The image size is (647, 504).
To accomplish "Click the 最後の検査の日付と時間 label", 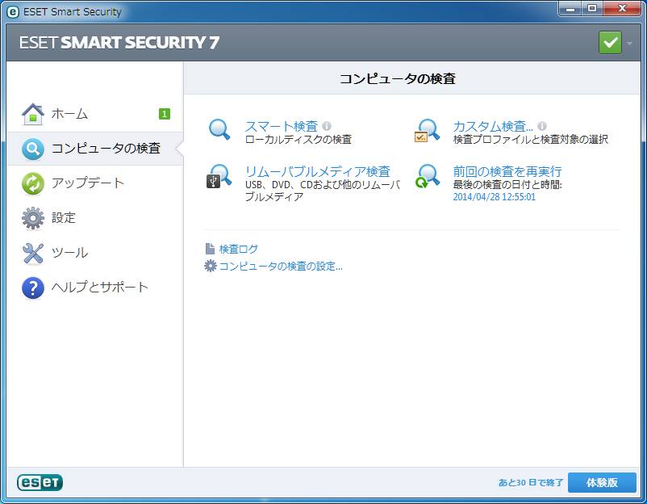I will 507,184.
